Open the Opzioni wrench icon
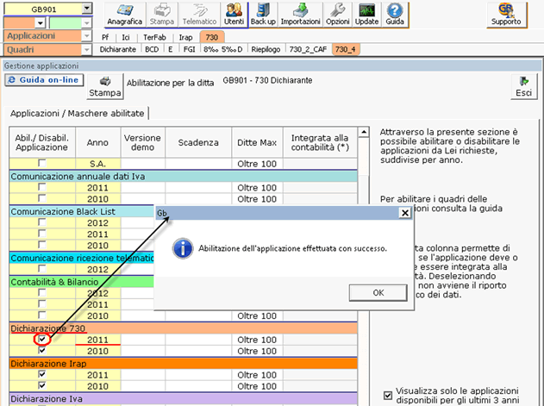 (x=337, y=15)
